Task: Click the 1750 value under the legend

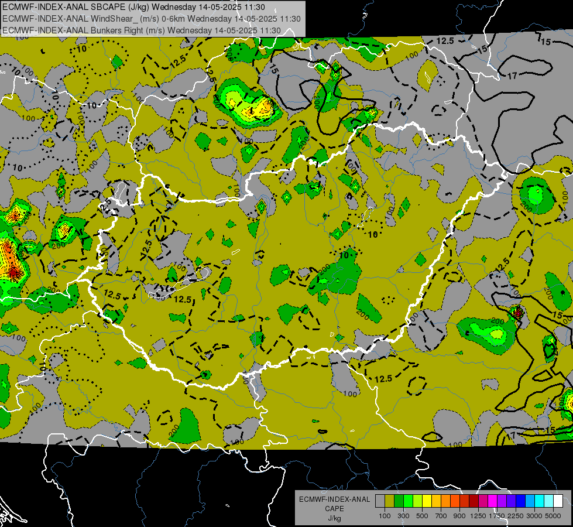Action: tap(497, 516)
